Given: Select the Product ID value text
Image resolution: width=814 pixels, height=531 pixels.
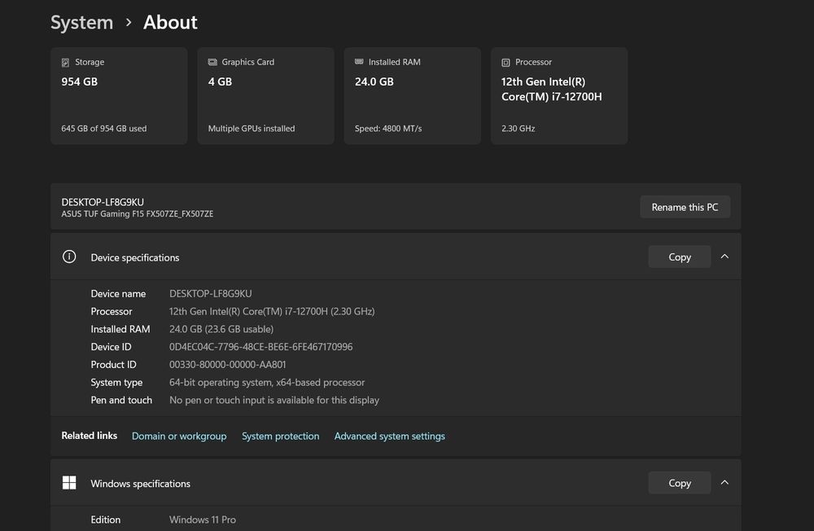Looking at the screenshot, I should pyautogui.click(x=227, y=365).
